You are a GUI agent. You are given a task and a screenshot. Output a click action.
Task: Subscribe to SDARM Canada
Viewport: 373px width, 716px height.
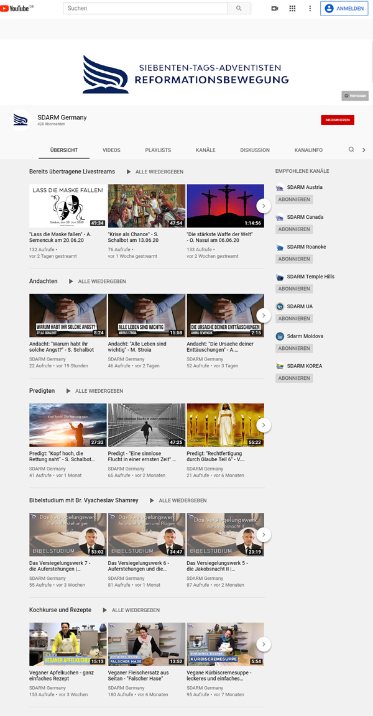click(x=294, y=229)
